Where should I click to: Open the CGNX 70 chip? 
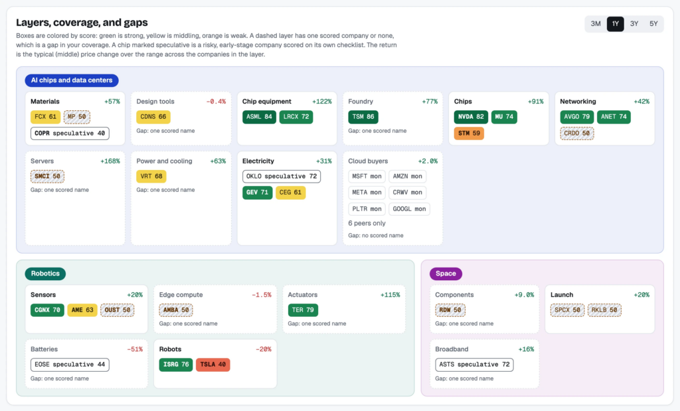click(47, 310)
